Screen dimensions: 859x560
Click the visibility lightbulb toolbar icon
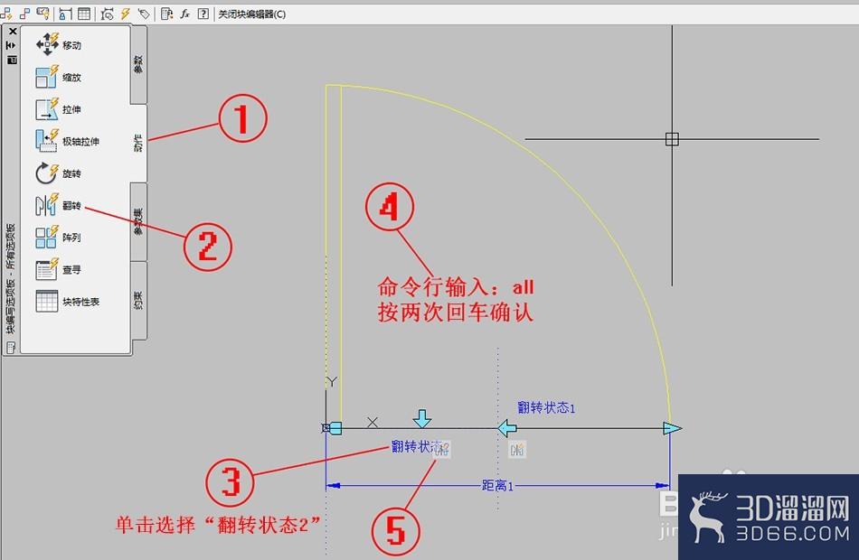42,14
